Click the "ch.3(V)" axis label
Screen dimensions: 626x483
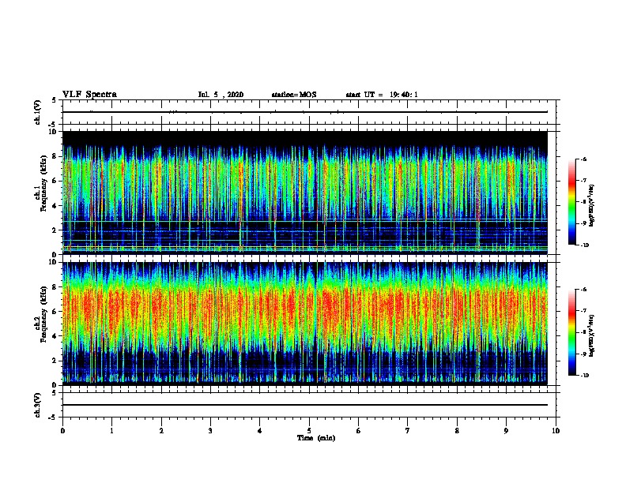(38, 405)
